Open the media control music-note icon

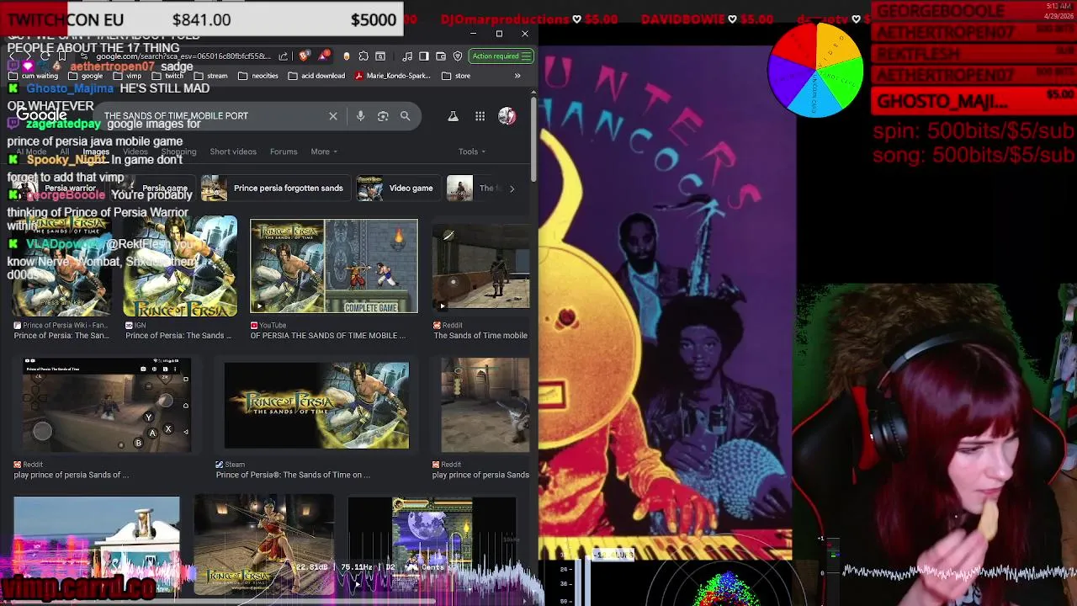coord(407,56)
